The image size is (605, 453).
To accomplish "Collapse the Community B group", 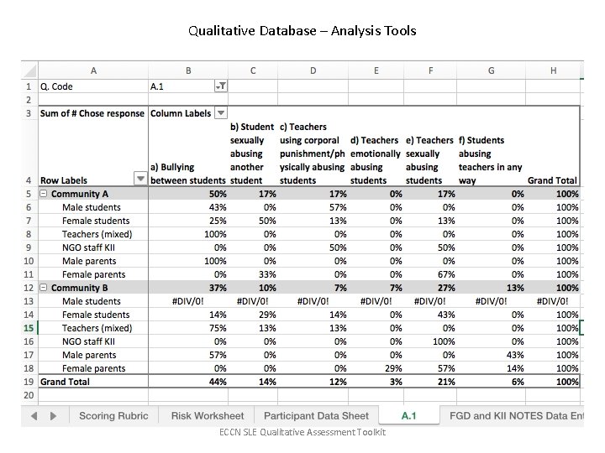I will 44,288.
